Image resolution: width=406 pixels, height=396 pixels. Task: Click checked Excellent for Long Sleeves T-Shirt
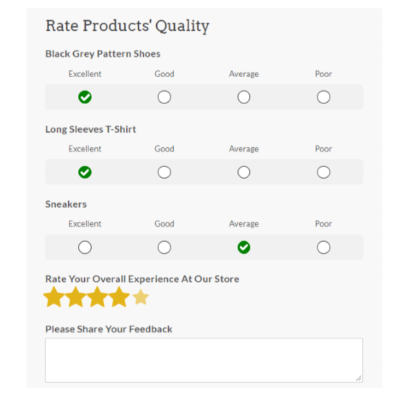point(85,172)
